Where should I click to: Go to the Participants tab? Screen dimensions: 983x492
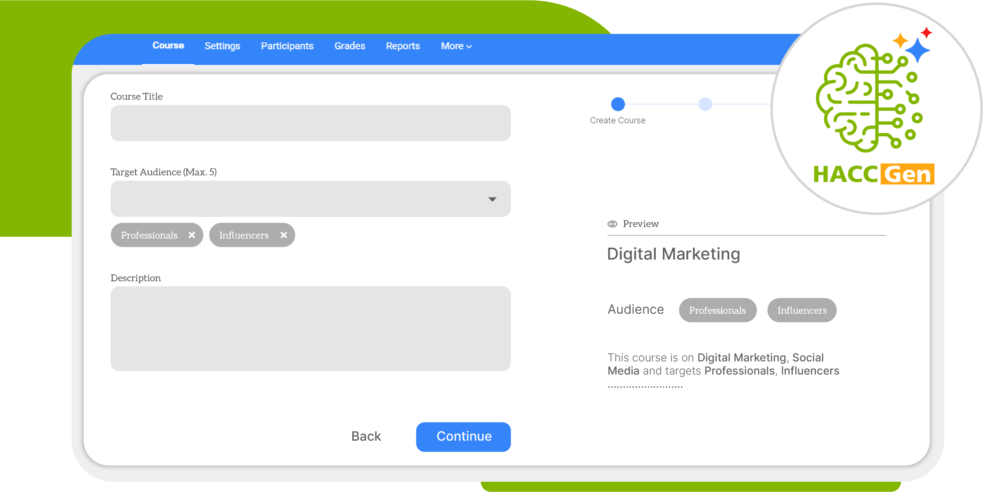point(287,46)
